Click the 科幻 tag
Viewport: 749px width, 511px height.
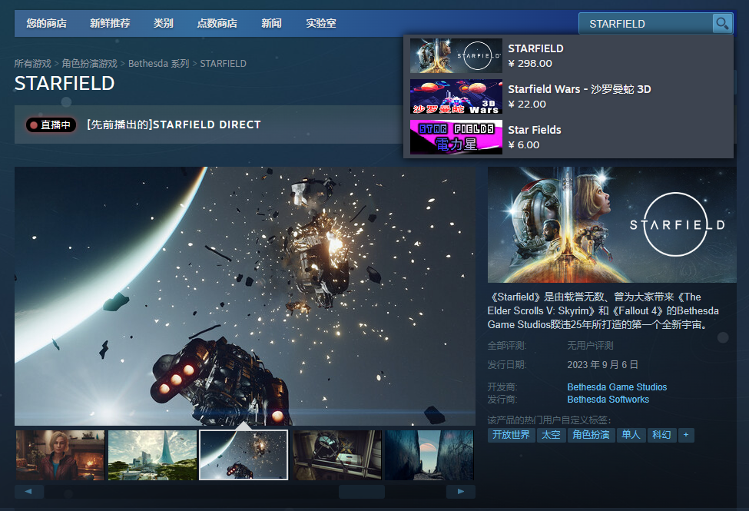click(661, 435)
